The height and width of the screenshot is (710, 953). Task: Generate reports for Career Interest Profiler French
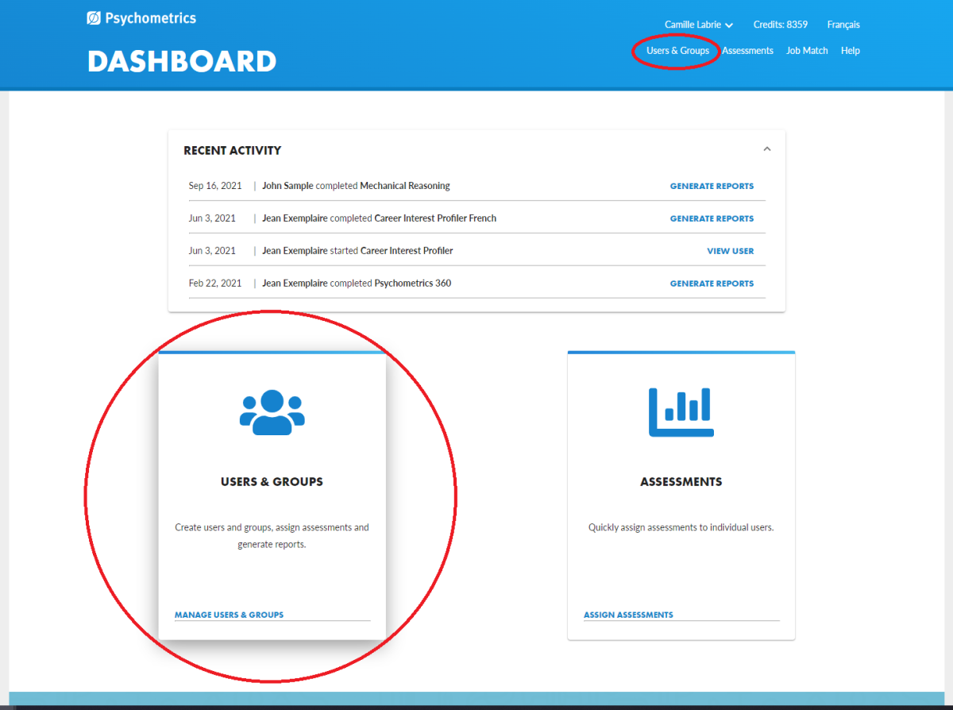click(x=712, y=218)
